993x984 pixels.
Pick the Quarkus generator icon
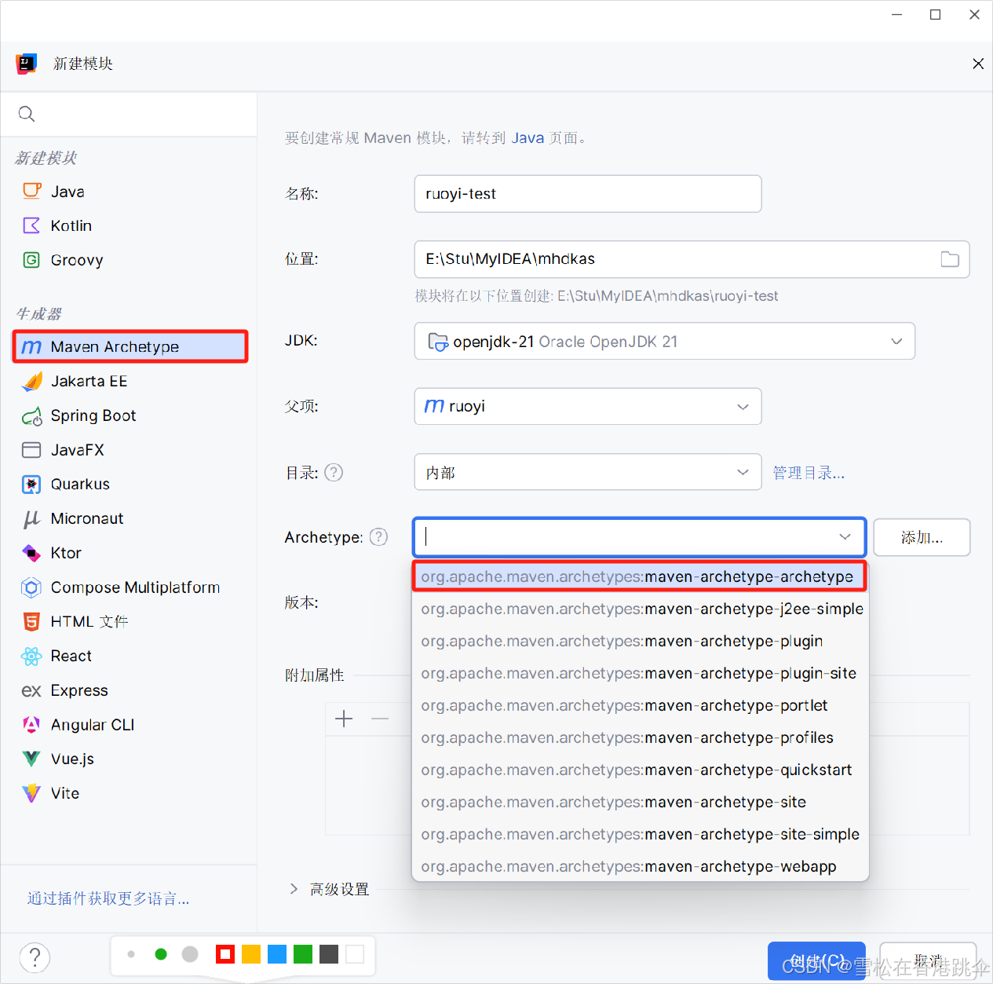[31, 485]
